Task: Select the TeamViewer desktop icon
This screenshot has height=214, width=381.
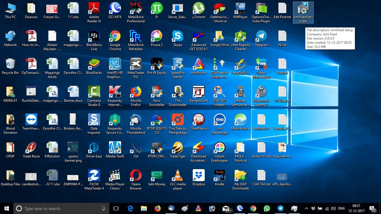Action: [x=31, y=122]
